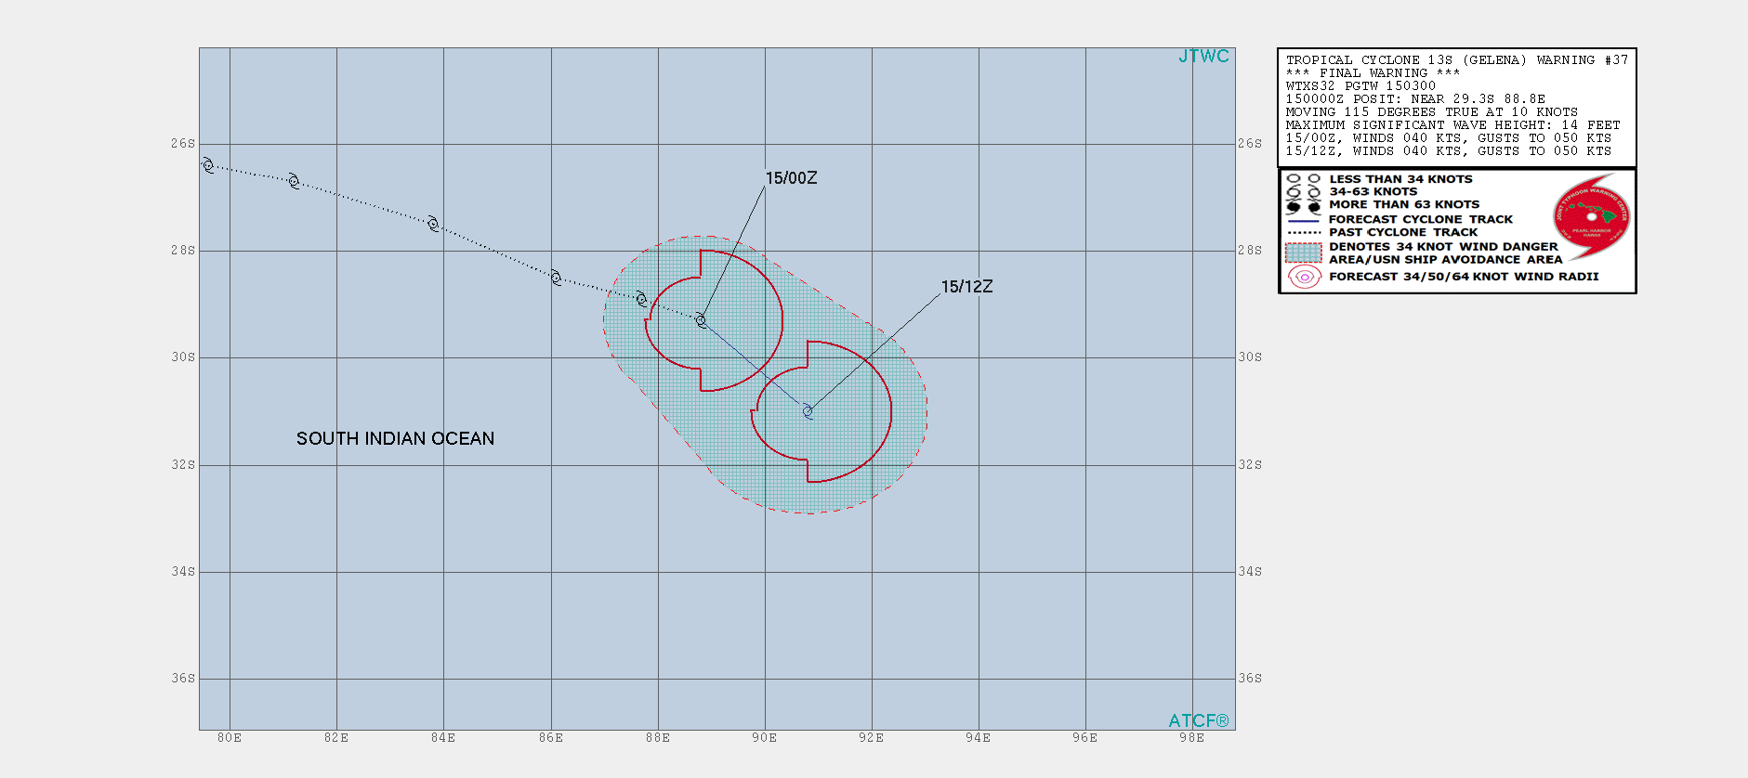
Task: Click the TROPICAL CYCLONE 13S (GELENA) WARNING title
Action: (1457, 60)
